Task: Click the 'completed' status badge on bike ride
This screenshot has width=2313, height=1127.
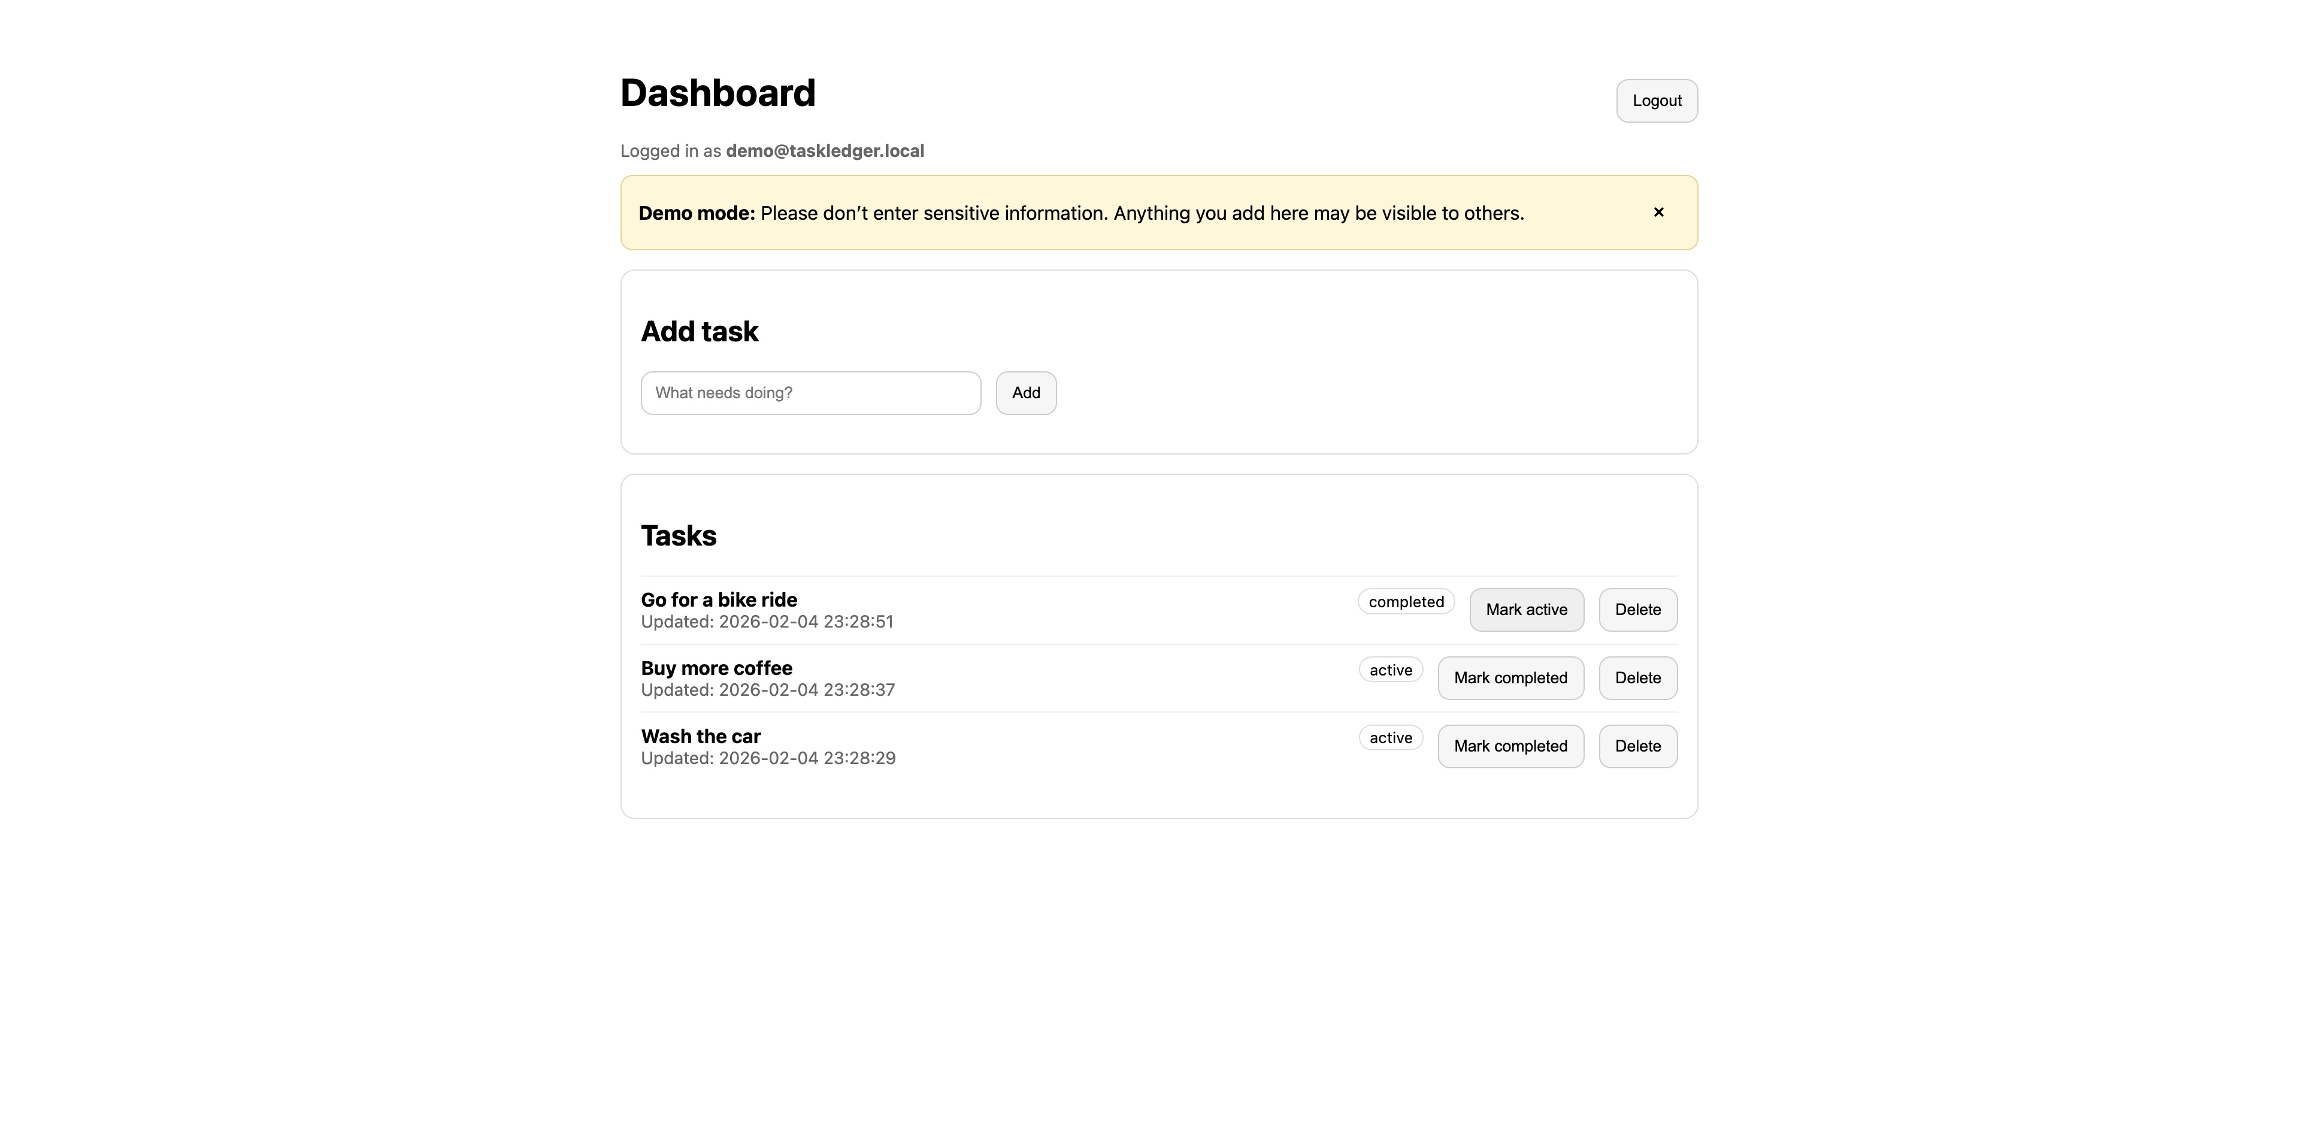Action: 1405,601
